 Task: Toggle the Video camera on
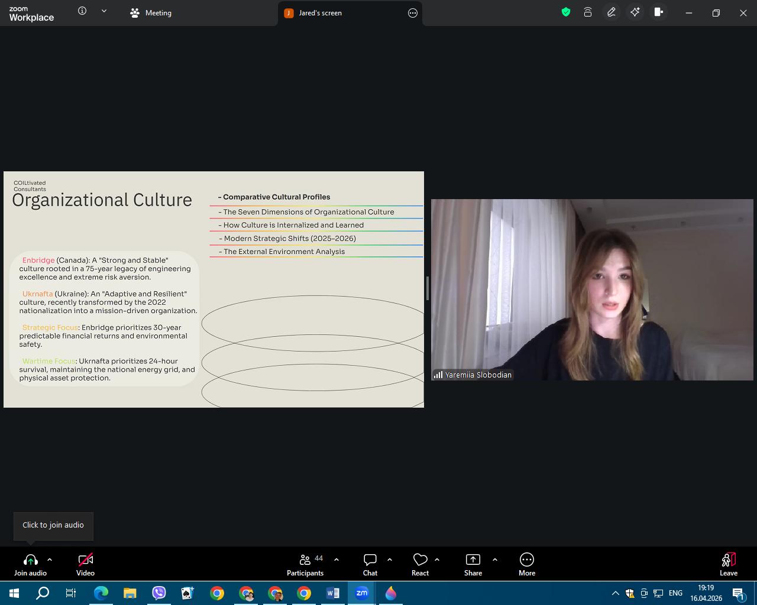pos(86,564)
